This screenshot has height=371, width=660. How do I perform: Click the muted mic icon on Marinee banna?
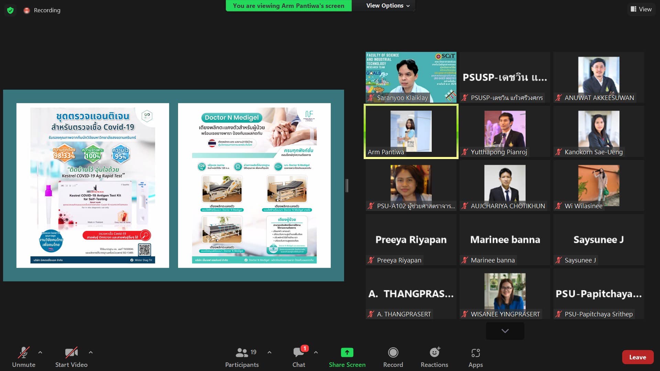coord(465,260)
